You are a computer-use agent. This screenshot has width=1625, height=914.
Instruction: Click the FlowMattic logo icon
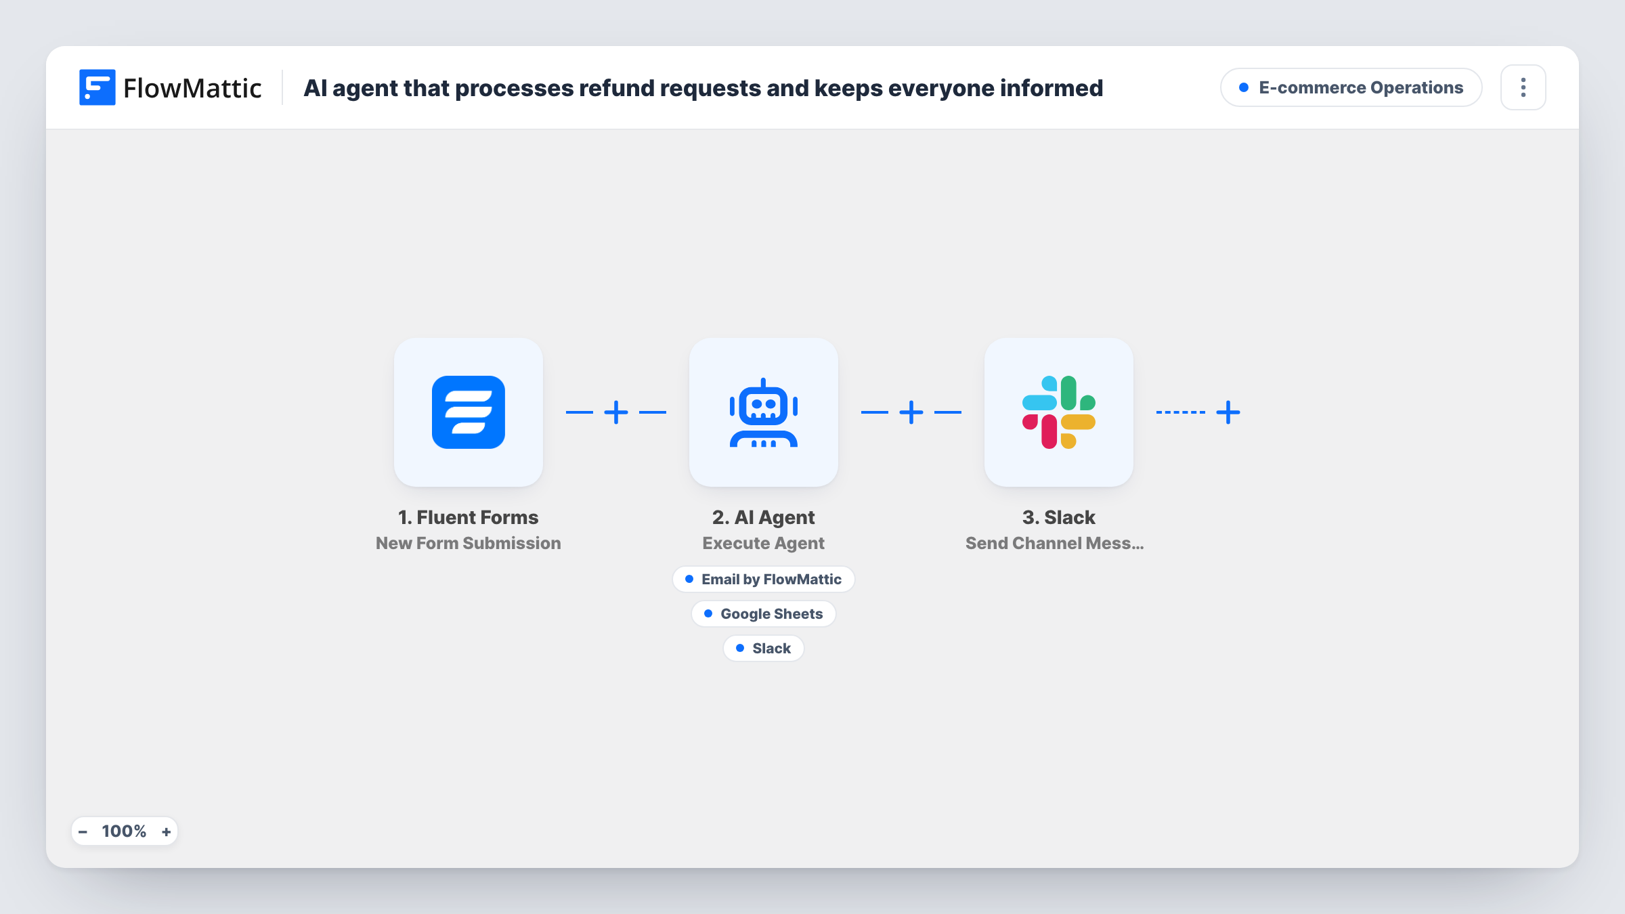point(97,87)
